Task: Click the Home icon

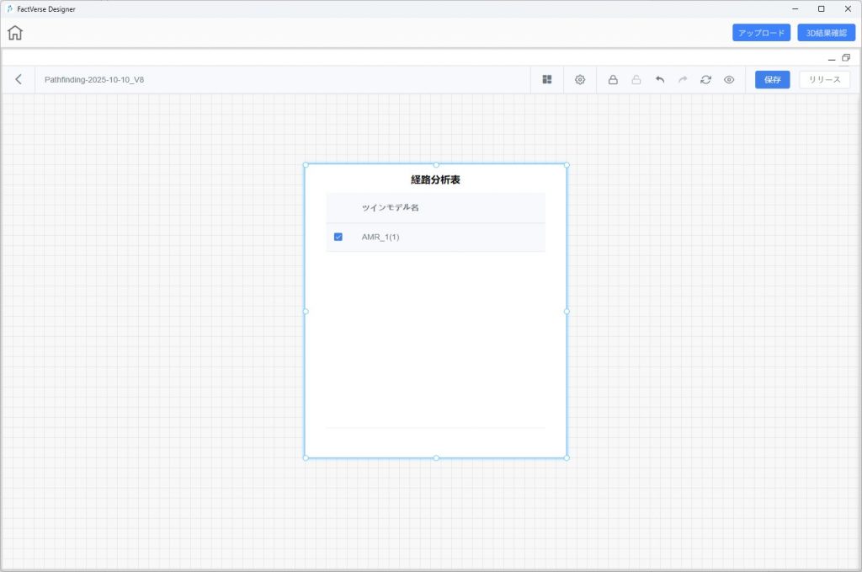Action: tap(15, 33)
